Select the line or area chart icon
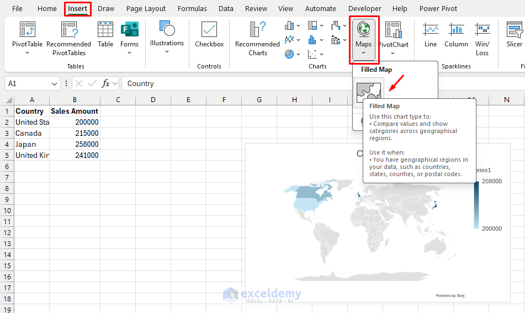 pos(289,40)
